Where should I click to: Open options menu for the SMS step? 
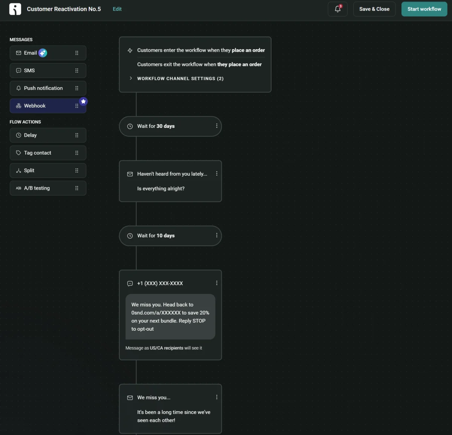pyautogui.click(x=217, y=283)
